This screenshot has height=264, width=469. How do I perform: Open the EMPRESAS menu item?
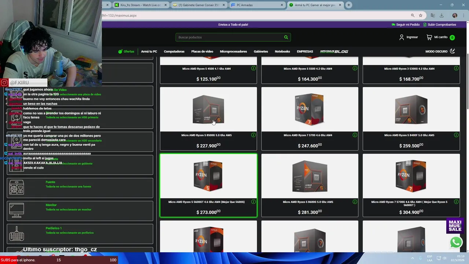click(305, 51)
